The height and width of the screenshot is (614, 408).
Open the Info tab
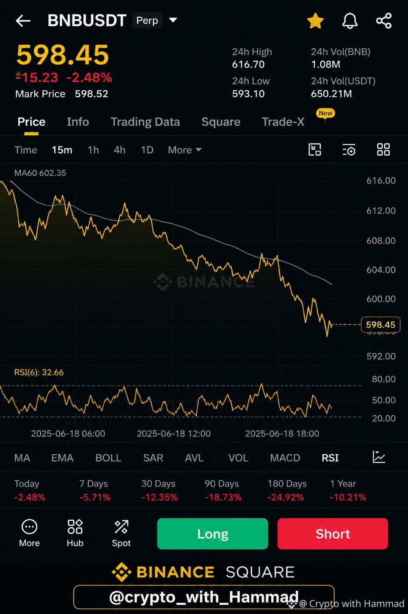tap(78, 122)
